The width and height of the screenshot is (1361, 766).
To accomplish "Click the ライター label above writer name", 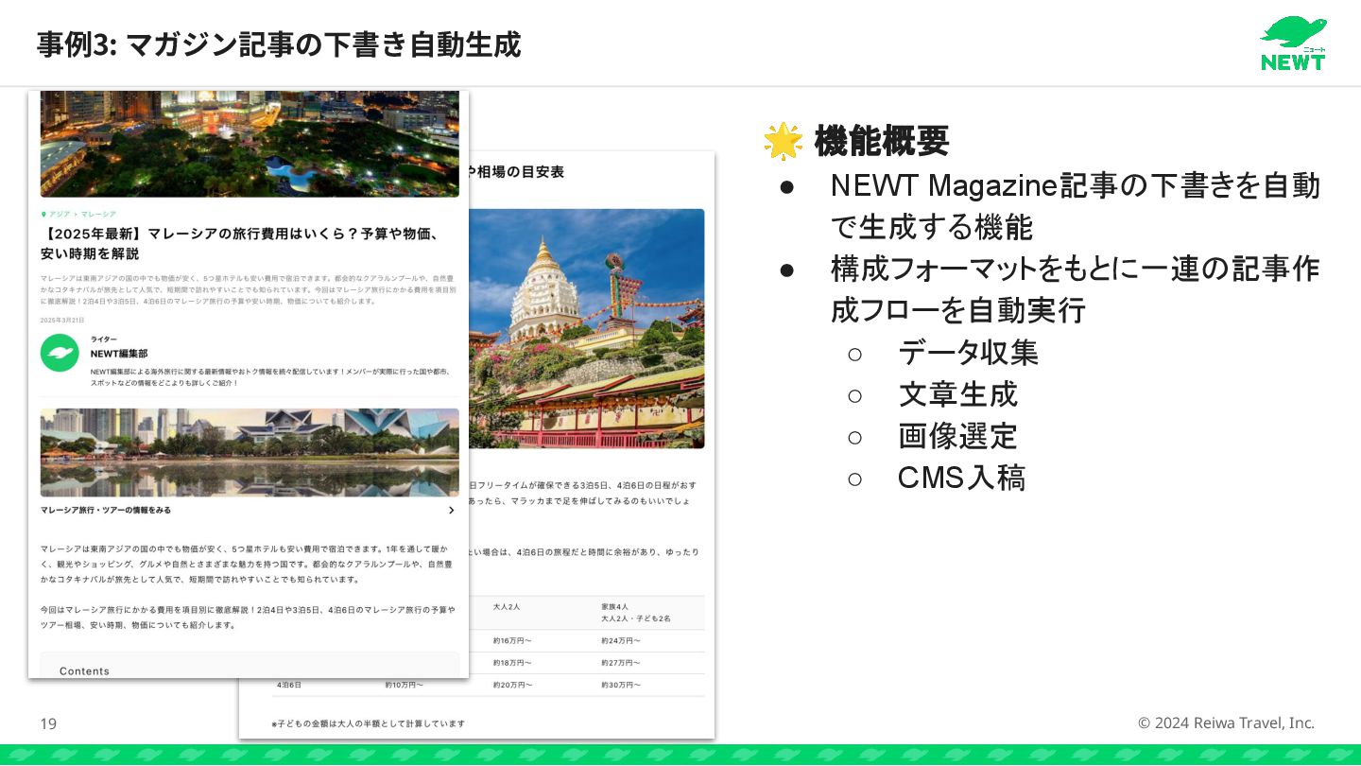I will [x=104, y=339].
